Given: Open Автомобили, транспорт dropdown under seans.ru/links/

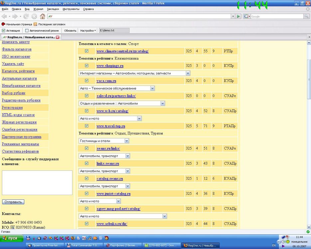Looking at the screenshot, I should pos(104,156).
